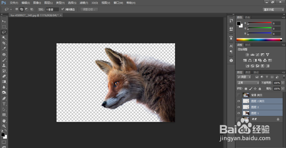
Task: Open the 正常 blend mode dropdown
Action: tap(248, 83)
